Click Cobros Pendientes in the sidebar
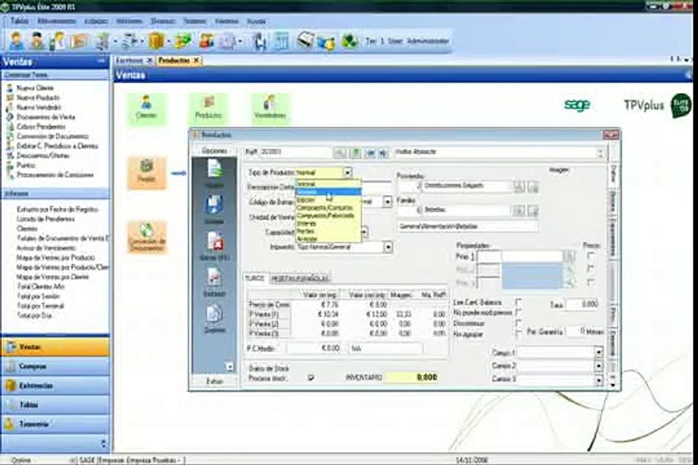The height and width of the screenshot is (465, 698). tap(41, 127)
